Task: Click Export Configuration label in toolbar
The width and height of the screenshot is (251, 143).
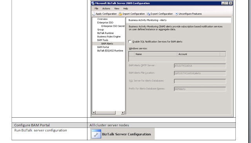Action: click(162, 14)
